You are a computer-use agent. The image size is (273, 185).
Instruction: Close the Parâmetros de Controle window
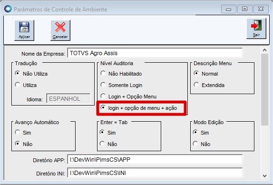point(261,9)
